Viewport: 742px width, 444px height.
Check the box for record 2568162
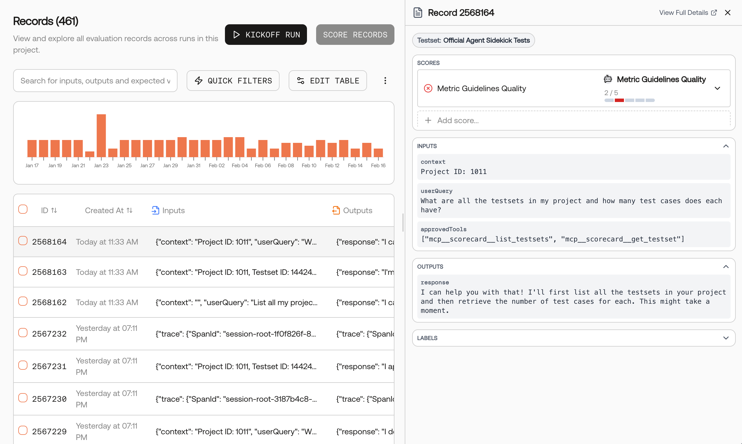pyautogui.click(x=23, y=301)
